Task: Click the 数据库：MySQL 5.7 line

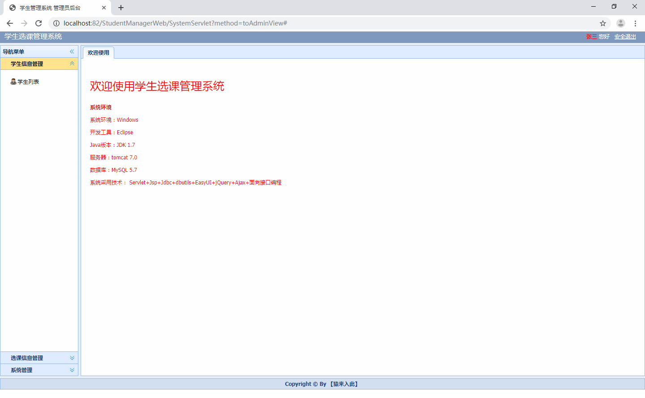Action: [113, 170]
